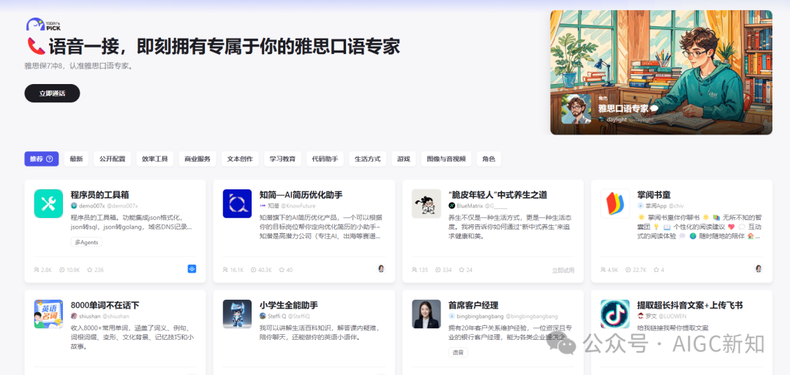Viewport: 790px width, 375px height.
Task: Click the chat count icon showing 10.9K
Action: click(61, 270)
